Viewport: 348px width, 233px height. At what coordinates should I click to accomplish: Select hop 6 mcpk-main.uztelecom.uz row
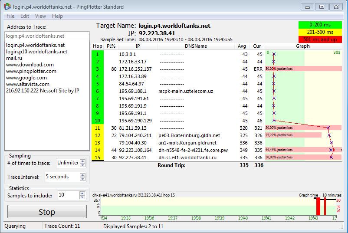187,91
